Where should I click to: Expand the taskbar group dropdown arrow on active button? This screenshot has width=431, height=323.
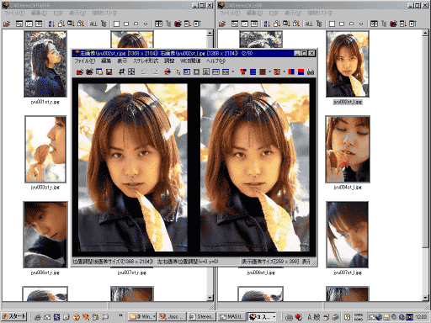pyautogui.click(x=274, y=317)
